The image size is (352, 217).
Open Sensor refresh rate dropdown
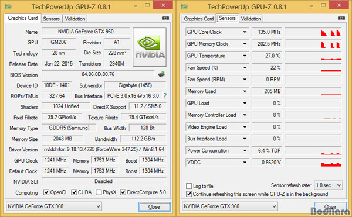[328, 185]
